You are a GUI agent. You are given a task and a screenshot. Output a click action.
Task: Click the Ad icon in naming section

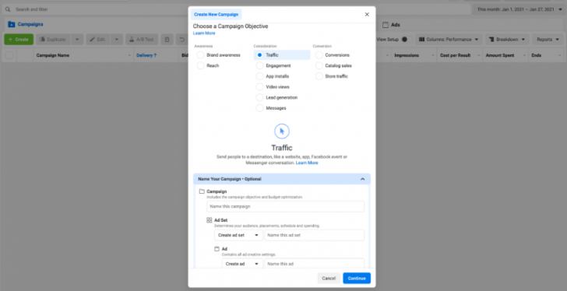(x=217, y=249)
